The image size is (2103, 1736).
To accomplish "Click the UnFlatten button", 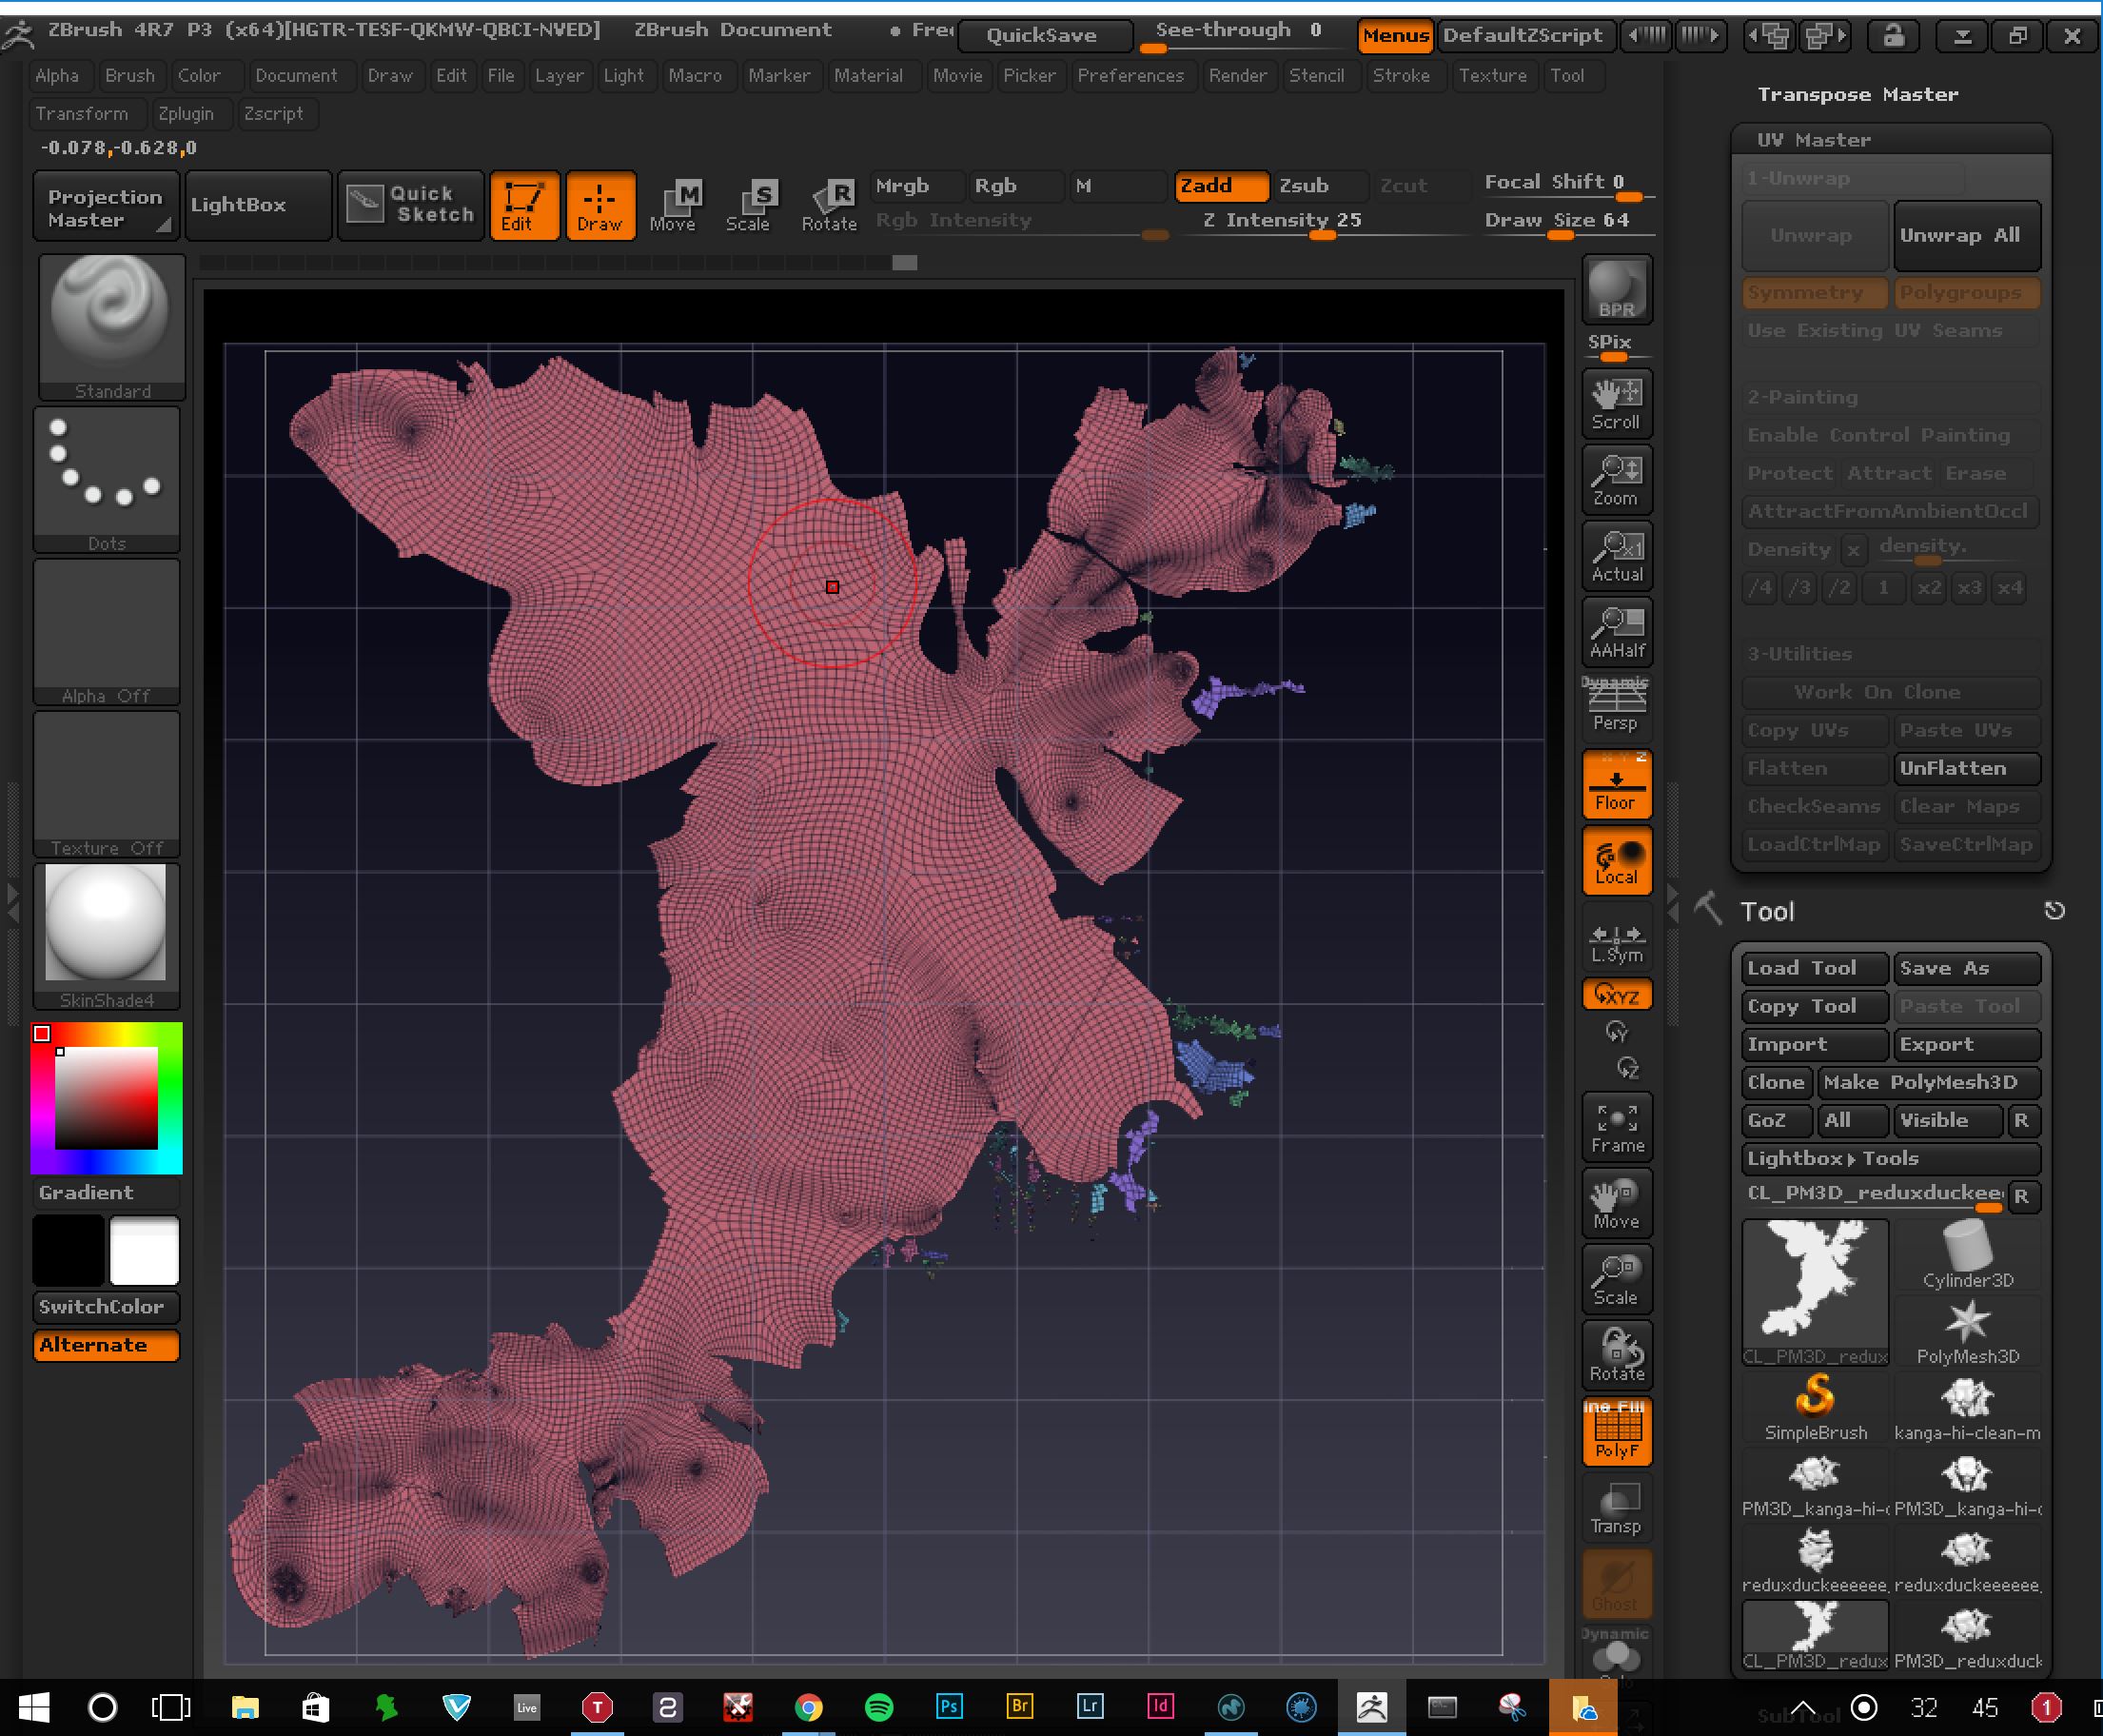I will pos(1966,768).
